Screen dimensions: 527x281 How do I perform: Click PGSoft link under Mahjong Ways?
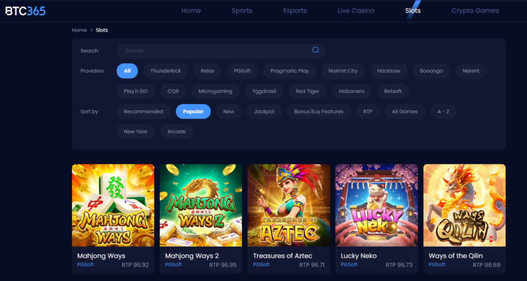click(x=85, y=265)
